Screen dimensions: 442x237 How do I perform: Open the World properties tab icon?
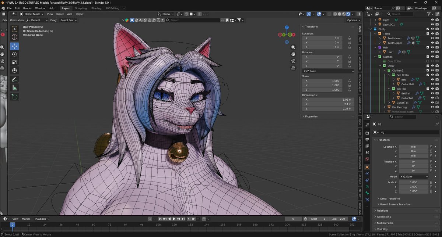(x=367, y=159)
